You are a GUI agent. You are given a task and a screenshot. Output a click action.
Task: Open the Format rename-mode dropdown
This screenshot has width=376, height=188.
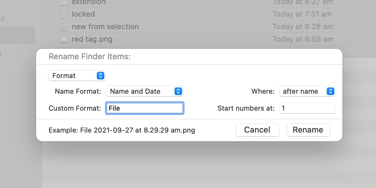[77, 76]
